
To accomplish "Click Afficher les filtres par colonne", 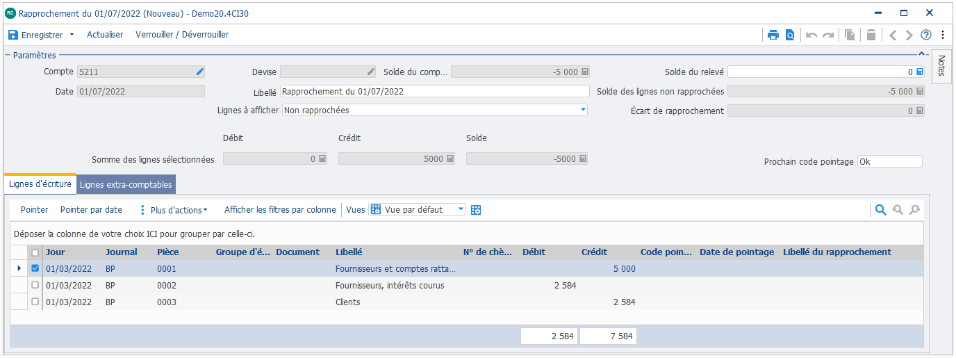I will point(280,210).
